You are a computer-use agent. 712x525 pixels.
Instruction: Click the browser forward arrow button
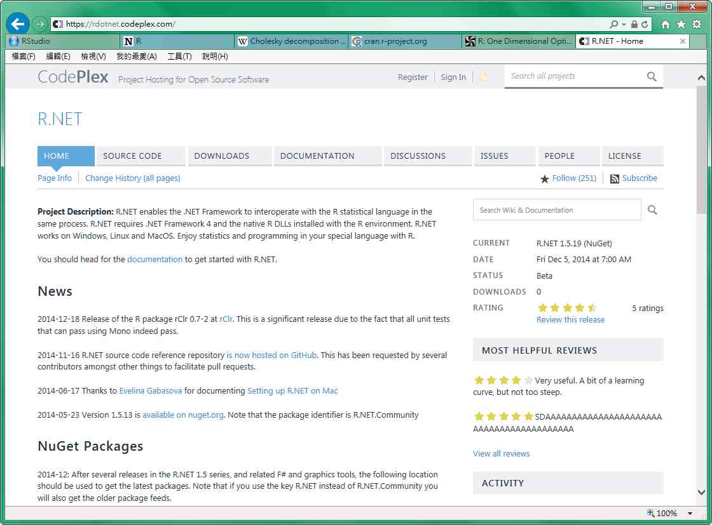point(40,23)
